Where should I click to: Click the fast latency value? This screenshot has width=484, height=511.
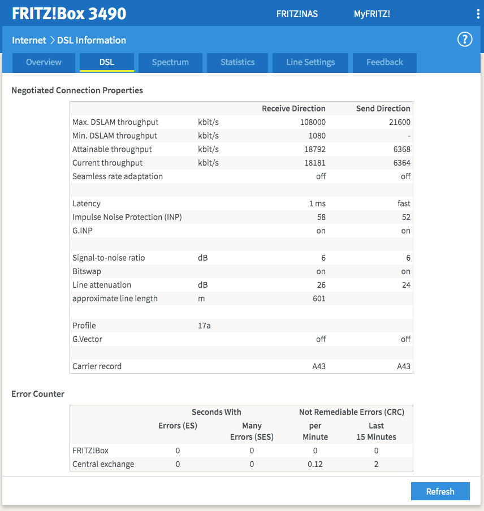[404, 203]
